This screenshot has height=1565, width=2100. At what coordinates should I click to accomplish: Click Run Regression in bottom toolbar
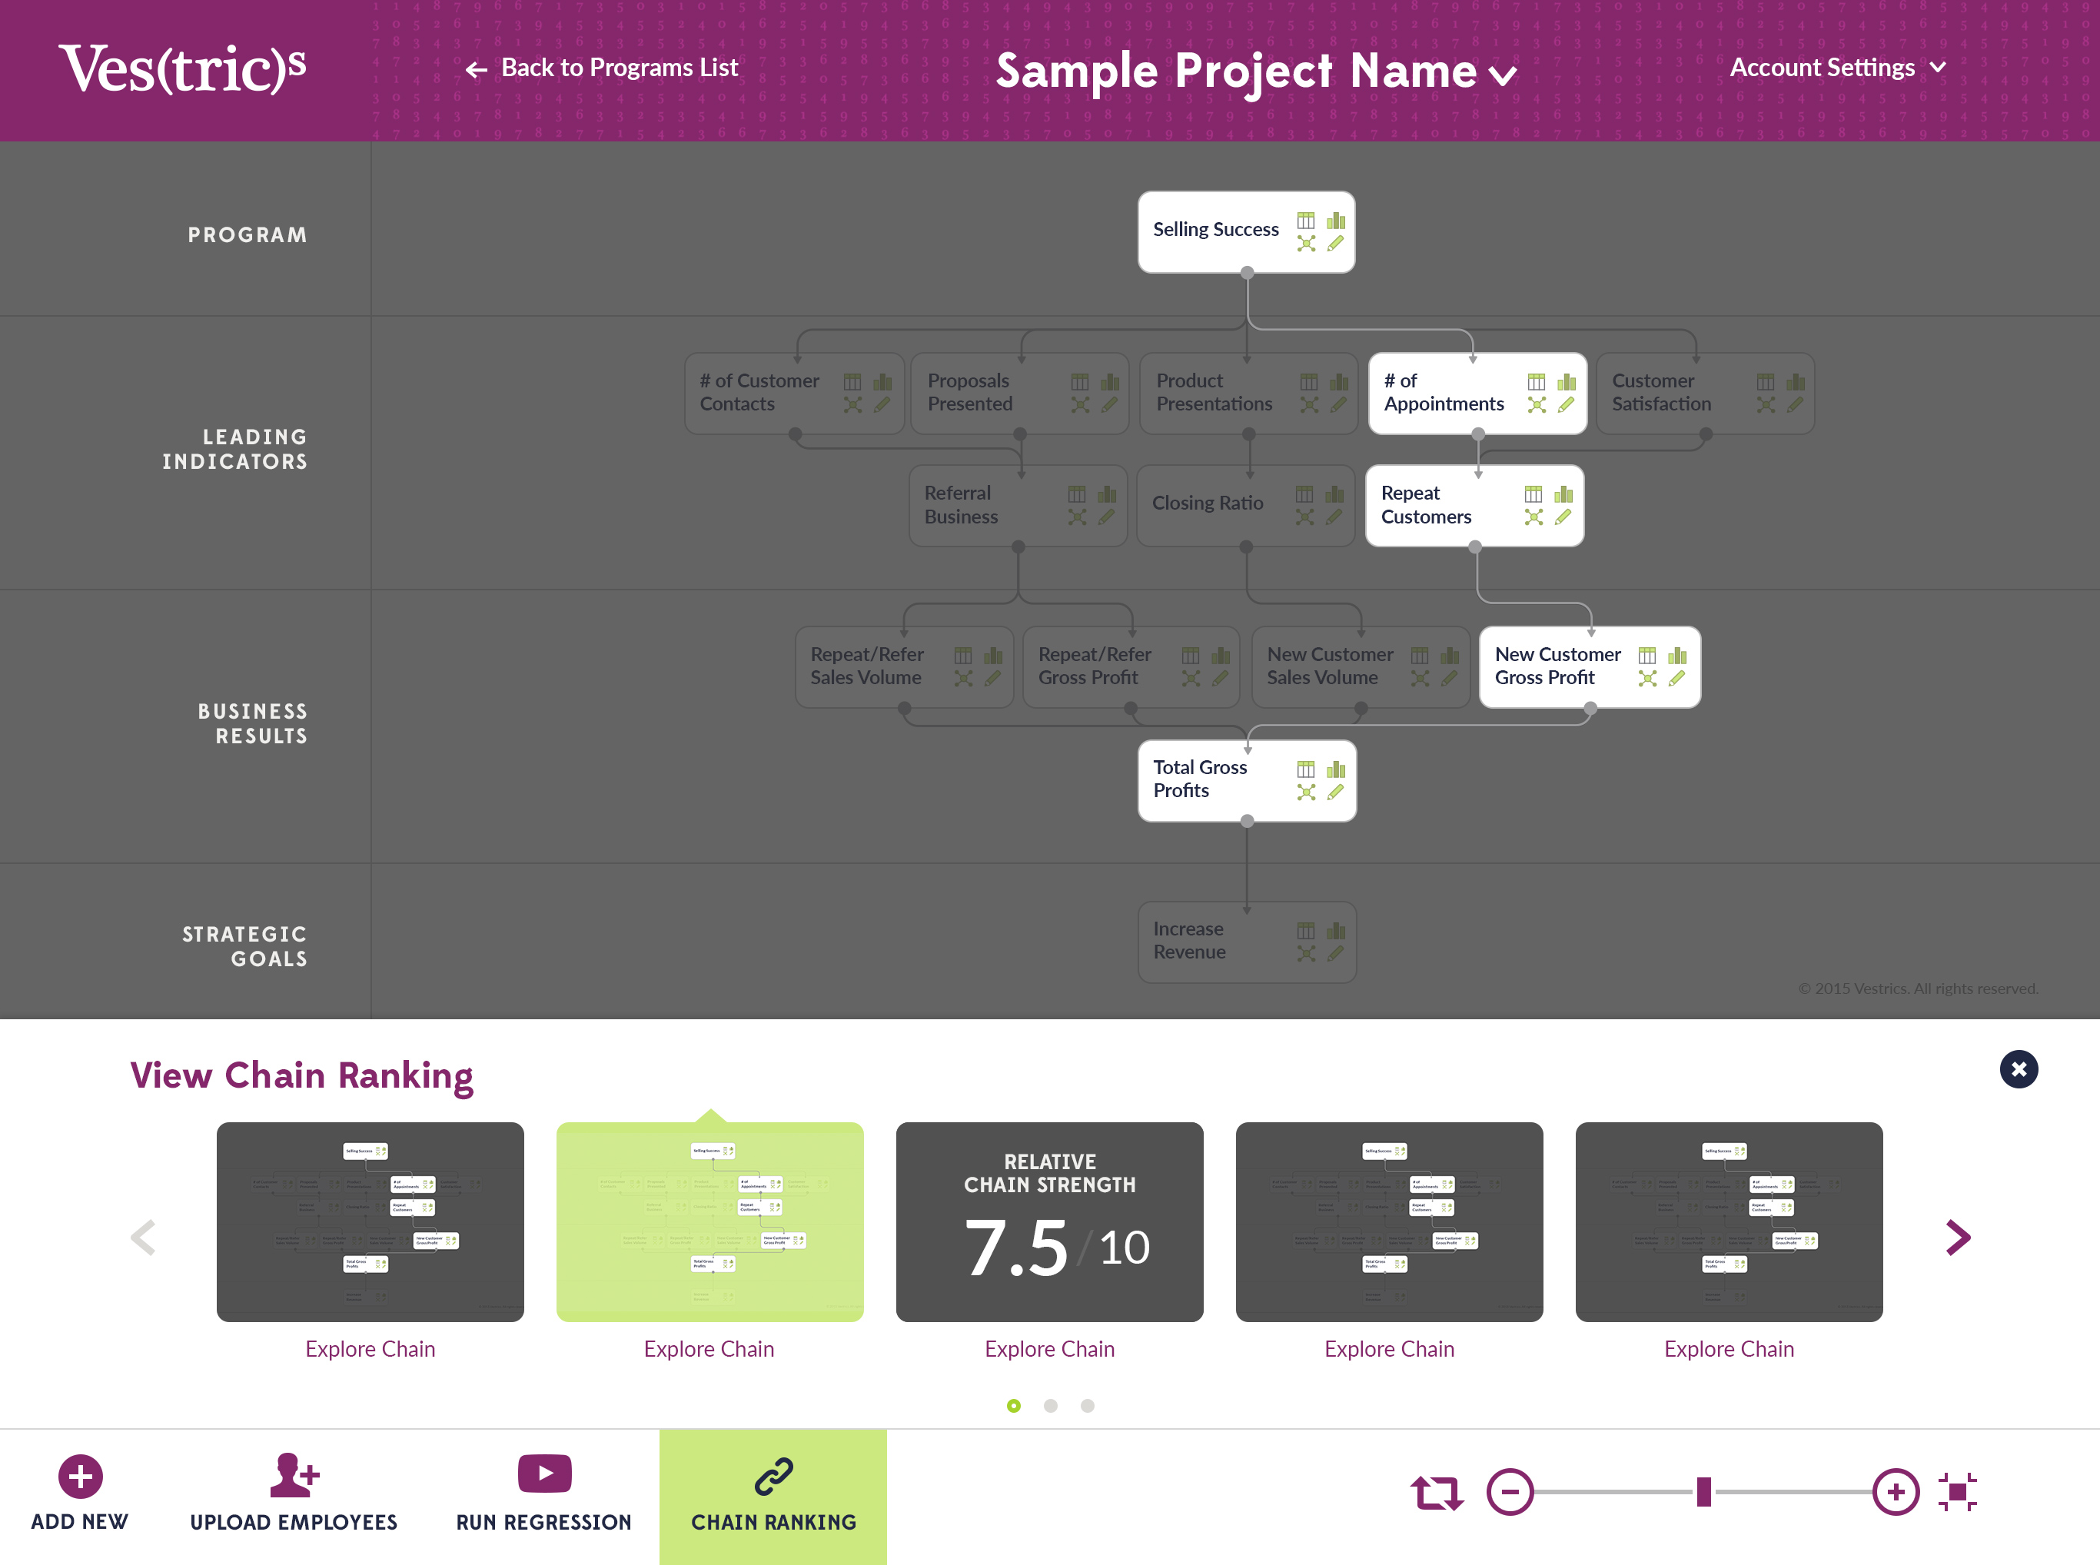543,1493
